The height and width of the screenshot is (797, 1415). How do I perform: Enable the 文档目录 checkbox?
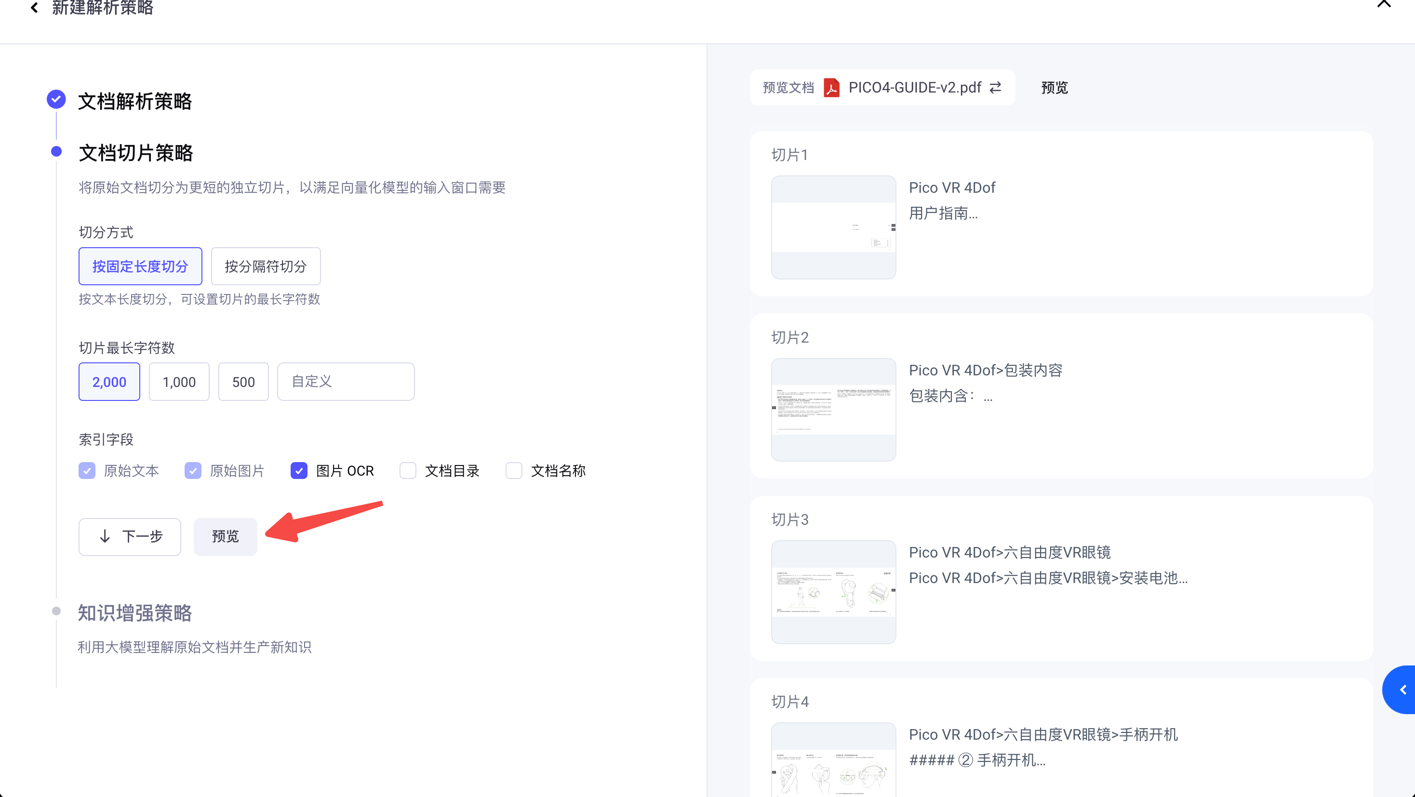point(408,471)
